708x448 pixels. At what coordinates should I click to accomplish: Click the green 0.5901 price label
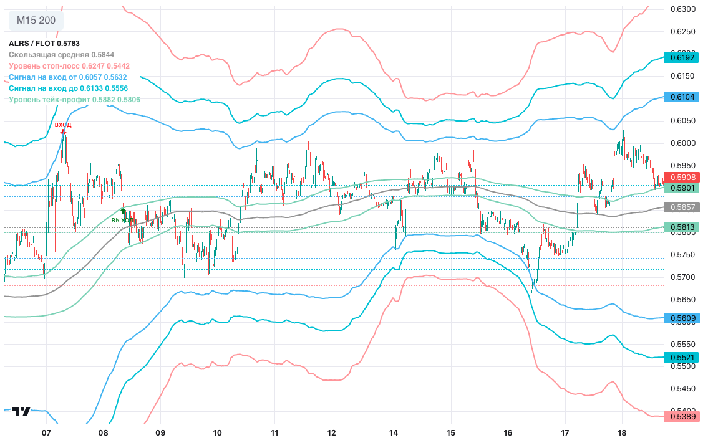(x=682, y=188)
